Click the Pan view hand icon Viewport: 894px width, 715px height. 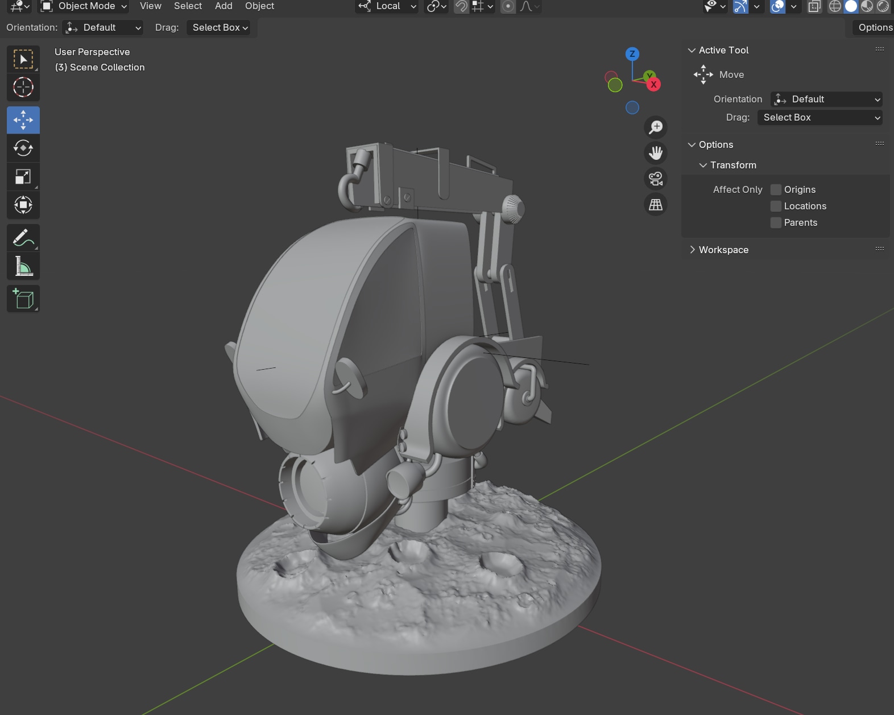pos(656,152)
